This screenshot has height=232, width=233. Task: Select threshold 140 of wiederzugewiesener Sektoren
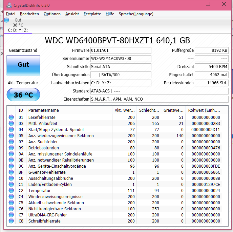[180, 136]
